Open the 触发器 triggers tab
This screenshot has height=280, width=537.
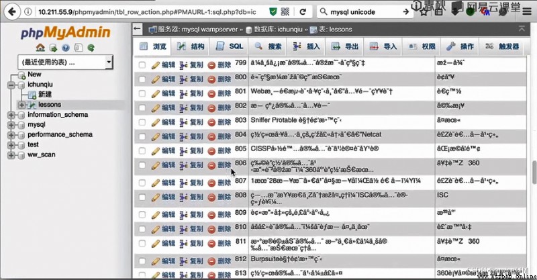pyautogui.click(x=502, y=46)
